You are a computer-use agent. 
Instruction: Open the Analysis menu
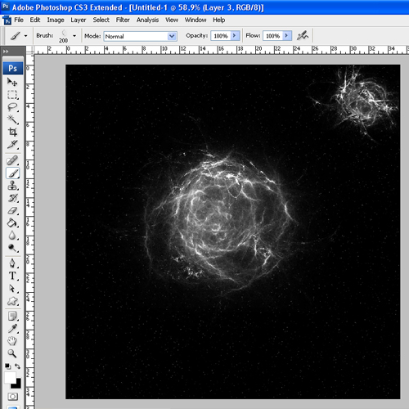click(x=147, y=20)
